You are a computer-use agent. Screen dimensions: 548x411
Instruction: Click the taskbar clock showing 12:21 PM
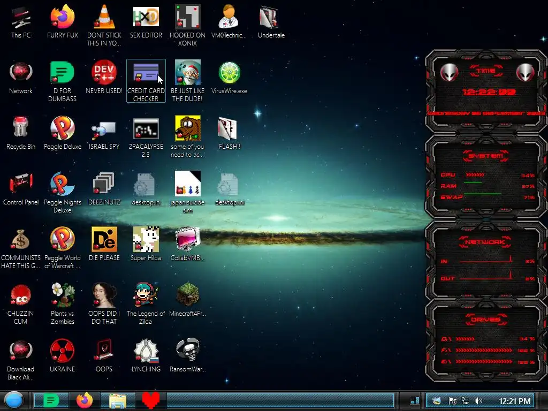pos(514,401)
